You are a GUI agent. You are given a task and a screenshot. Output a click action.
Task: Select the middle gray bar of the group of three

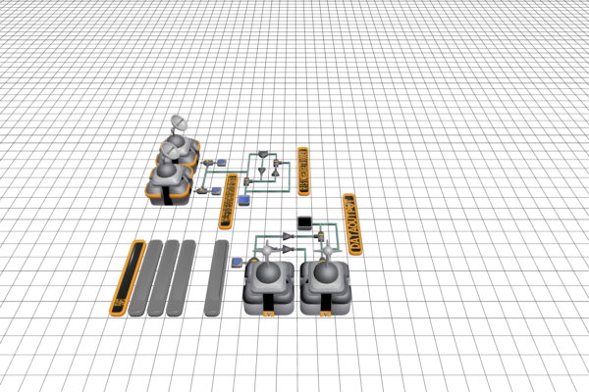coord(163,278)
